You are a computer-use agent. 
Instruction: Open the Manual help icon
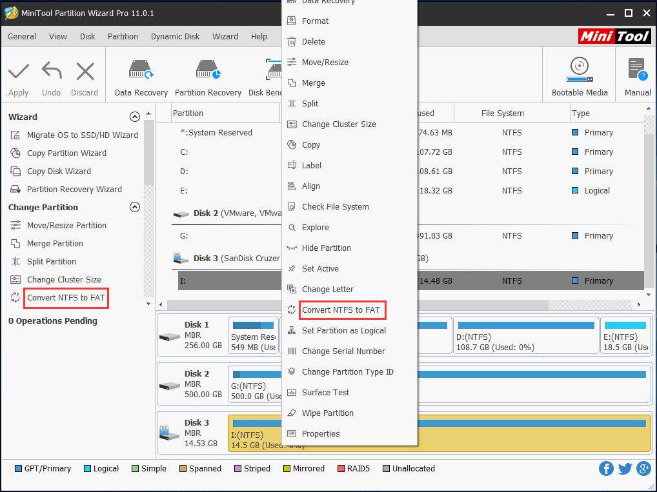(x=638, y=77)
